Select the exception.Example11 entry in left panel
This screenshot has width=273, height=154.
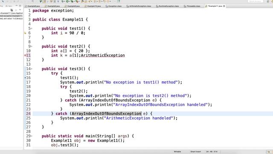click(12, 16)
